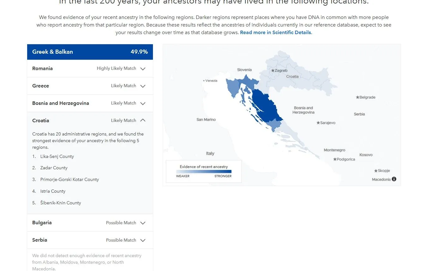Screen dimensions: 443x271
Task: Open Read more in Scientific Details link
Action: coord(276,33)
